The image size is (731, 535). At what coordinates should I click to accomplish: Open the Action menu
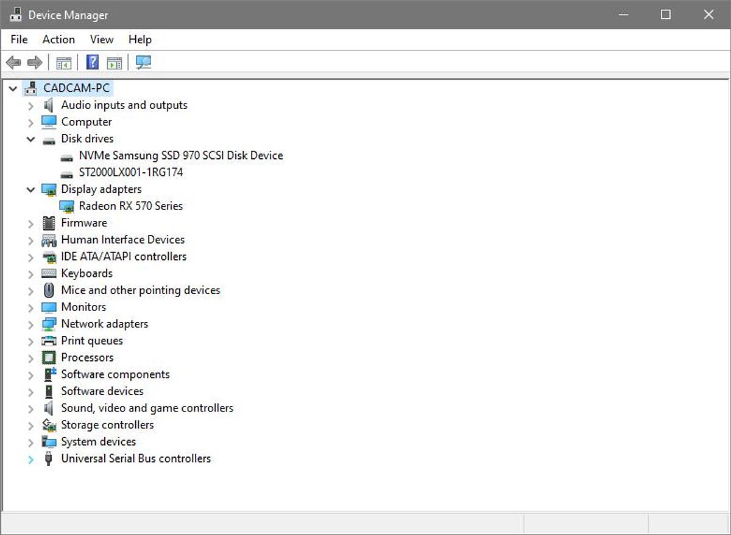click(58, 40)
